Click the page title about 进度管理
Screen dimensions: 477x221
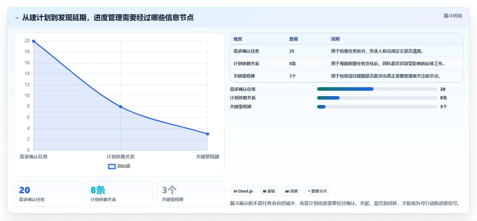(x=108, y=17)
